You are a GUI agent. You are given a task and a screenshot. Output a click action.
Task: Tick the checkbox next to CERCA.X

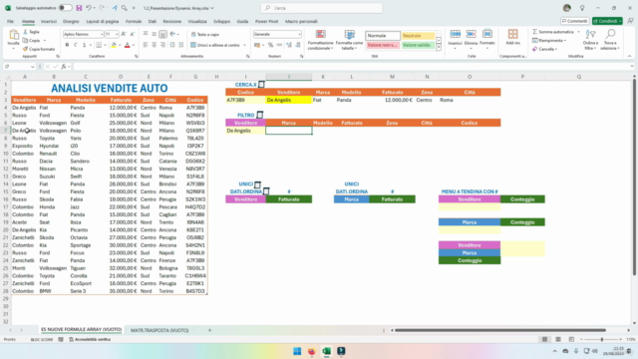(261, 85)
